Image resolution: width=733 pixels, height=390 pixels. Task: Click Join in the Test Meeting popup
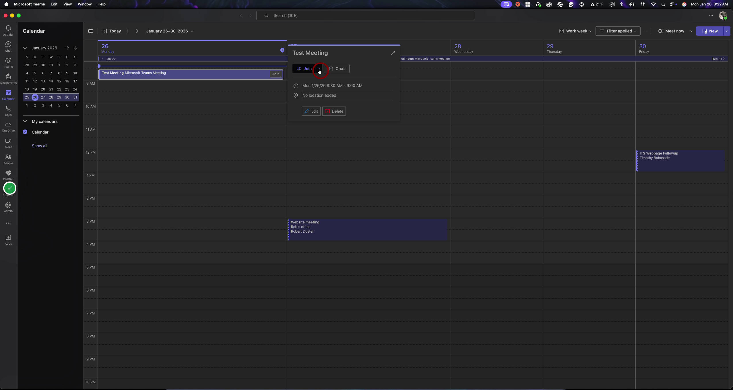(304, 69)
